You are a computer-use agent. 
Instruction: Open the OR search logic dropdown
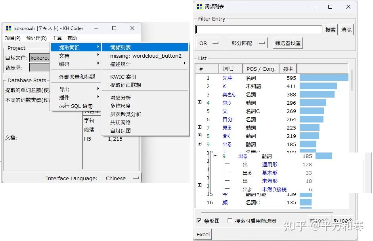point(208,43)
